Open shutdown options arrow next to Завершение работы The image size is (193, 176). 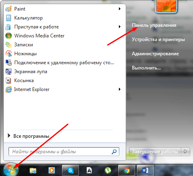click(185, 152)
